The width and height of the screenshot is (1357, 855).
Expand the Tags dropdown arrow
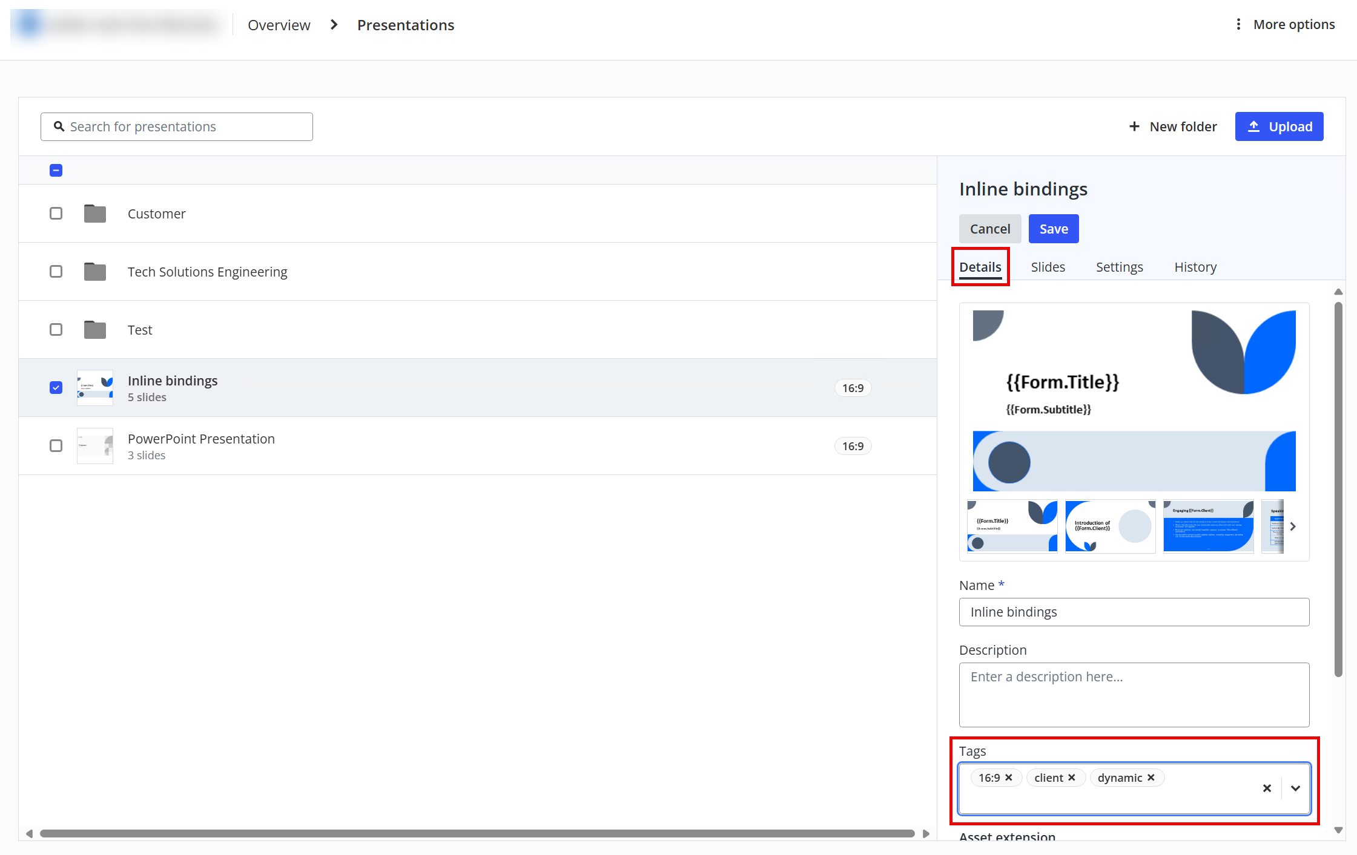coord(1295,788)
